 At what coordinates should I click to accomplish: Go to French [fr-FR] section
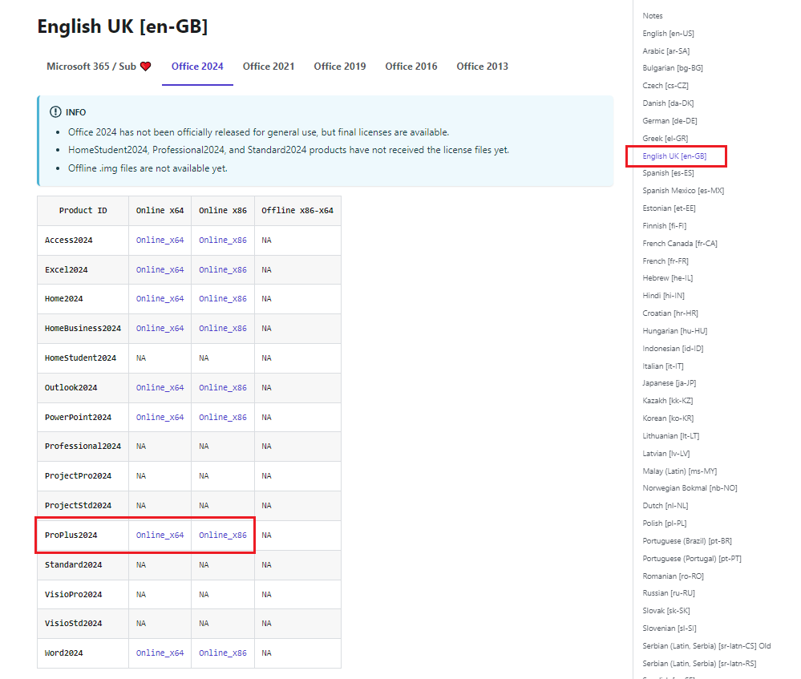pyautogui.click(x=665, y=261)
